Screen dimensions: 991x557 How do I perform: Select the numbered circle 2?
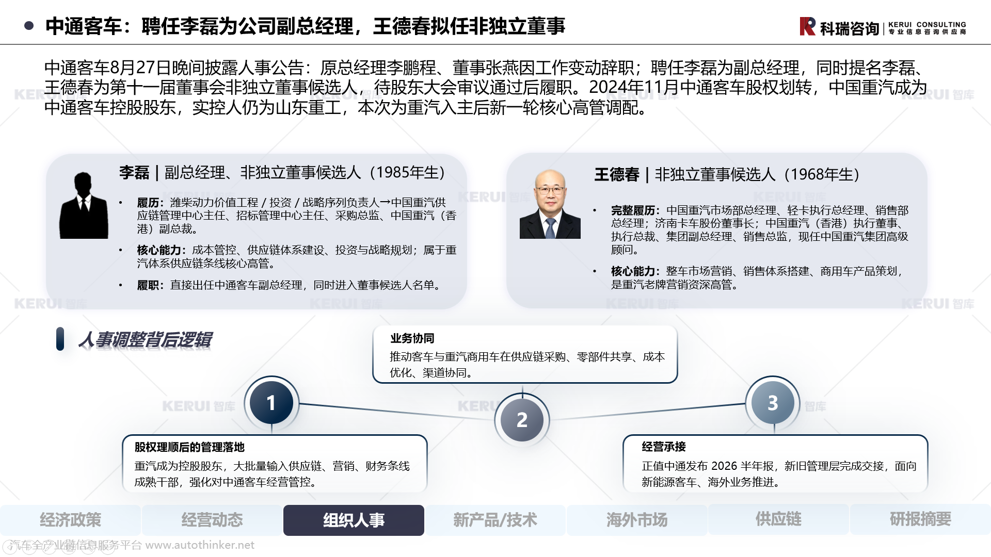(522, 420)
